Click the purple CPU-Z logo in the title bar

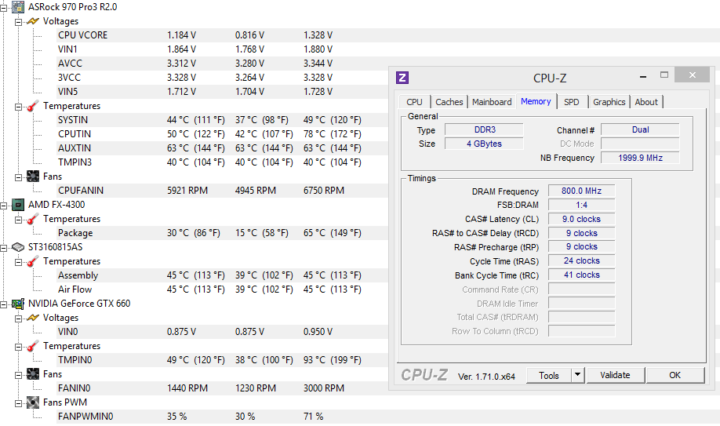(402, 78)
